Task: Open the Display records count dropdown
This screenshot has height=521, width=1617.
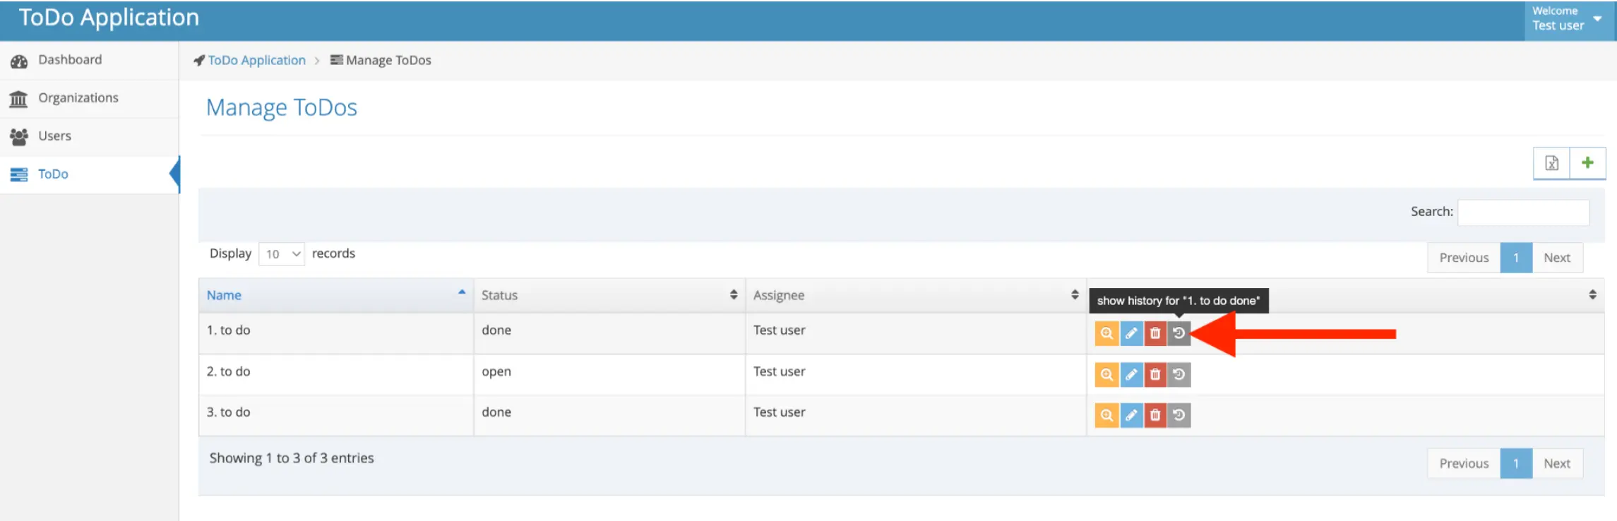Action: tap(282, 254)
